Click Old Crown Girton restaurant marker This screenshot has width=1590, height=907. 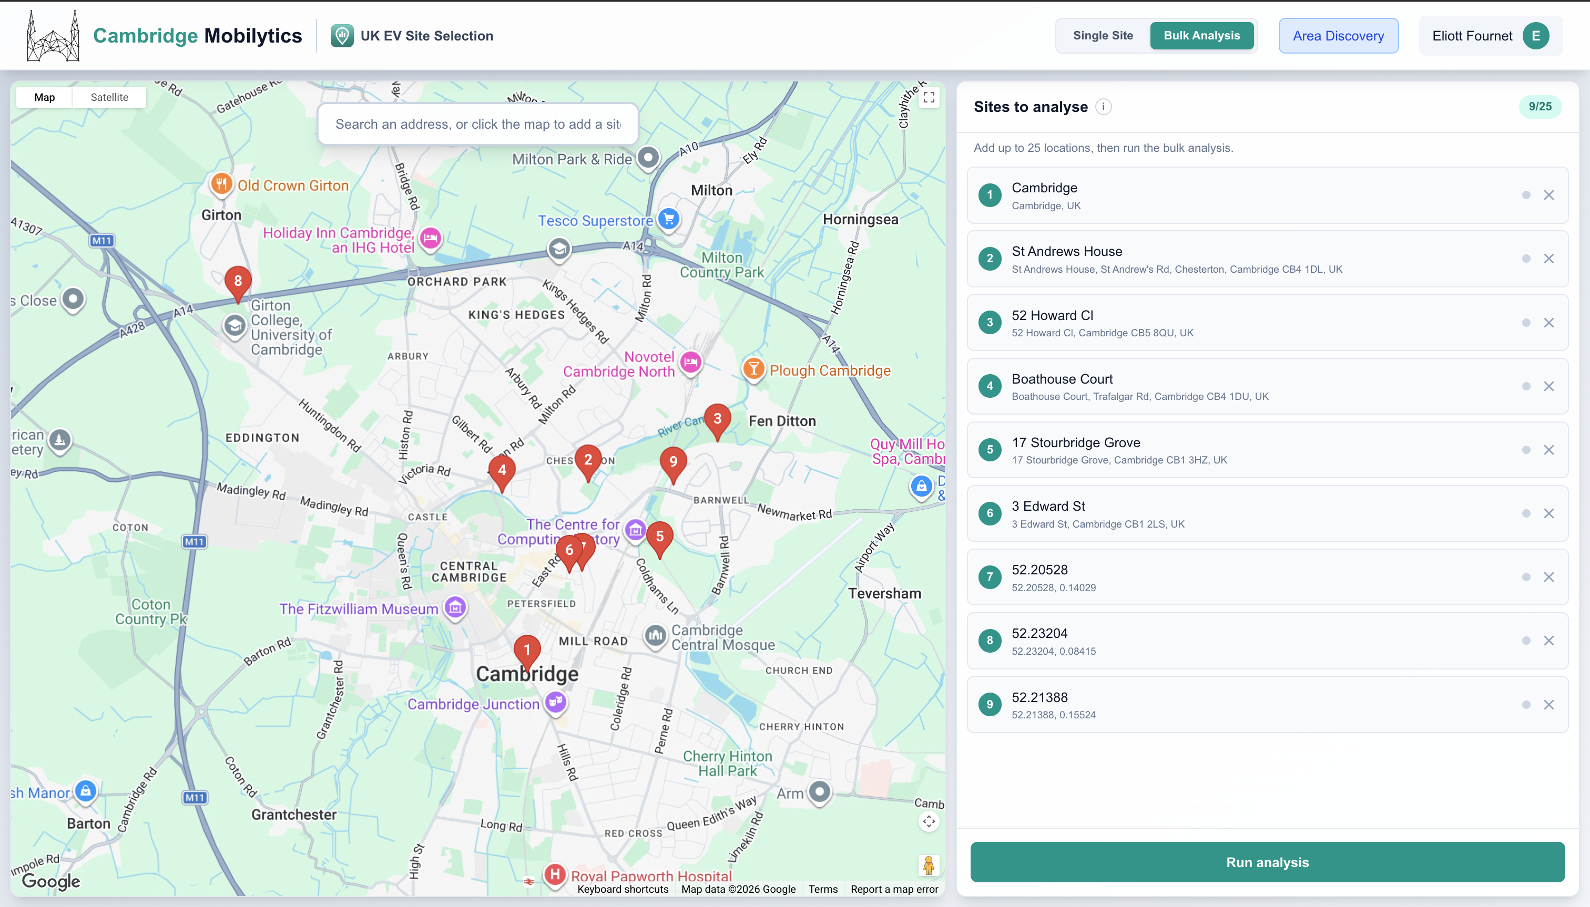[x=221, y=184]
